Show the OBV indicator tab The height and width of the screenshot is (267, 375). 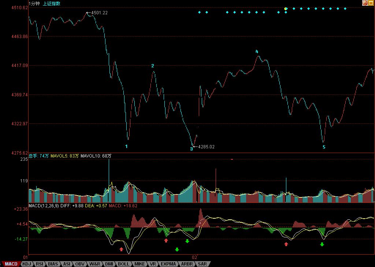(x=79, y=264)
